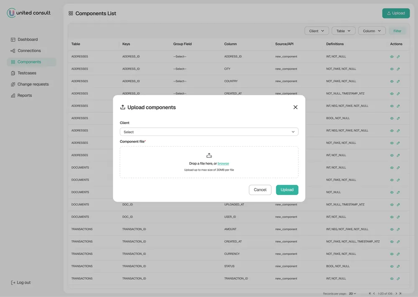This screenshot has width=418, height=297.
Task: Click the eye icon in STATUS row
Action: (392, 267)
